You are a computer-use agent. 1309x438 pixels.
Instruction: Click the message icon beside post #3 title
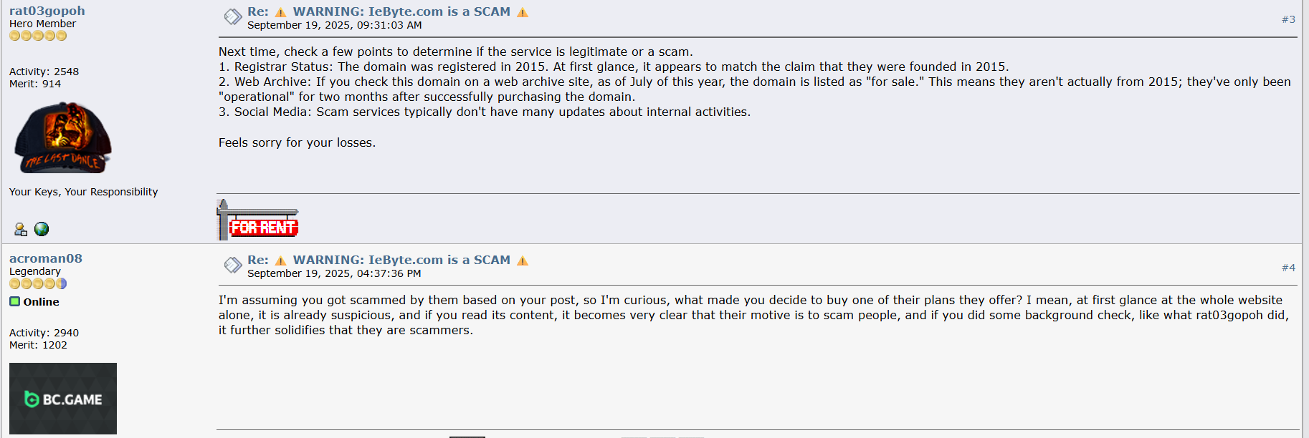tap(232, 16)
